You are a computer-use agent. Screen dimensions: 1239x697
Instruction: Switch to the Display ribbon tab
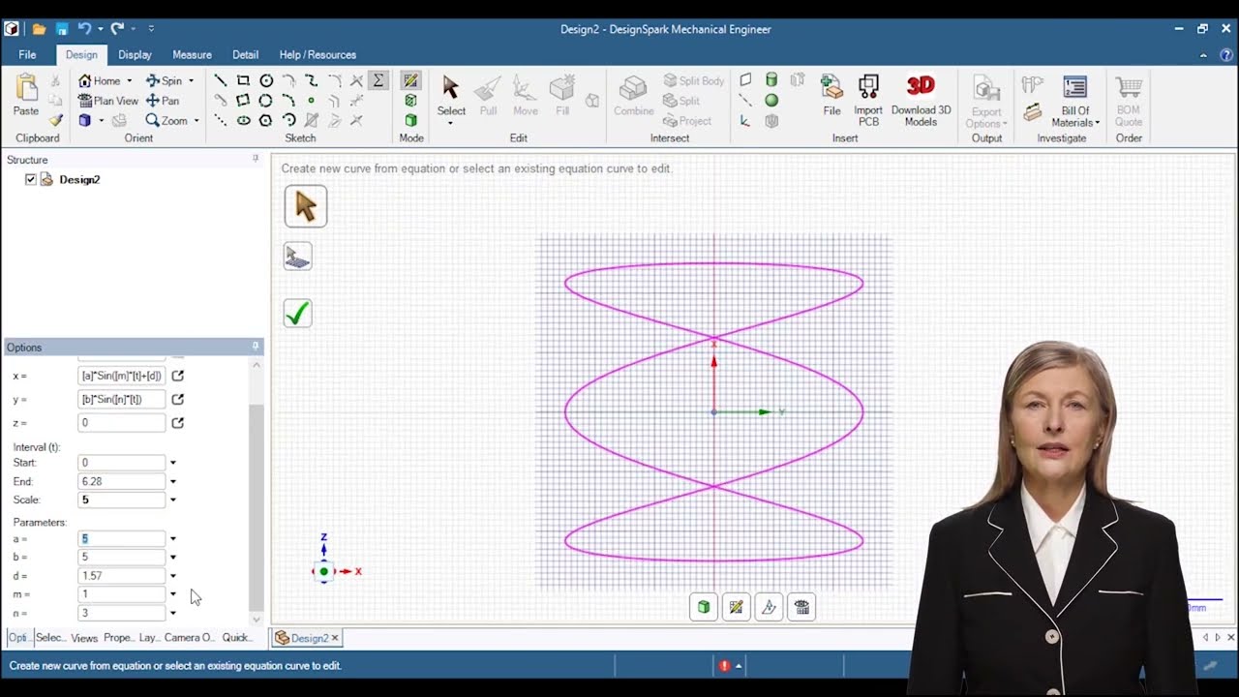click(x=135, y=55)
